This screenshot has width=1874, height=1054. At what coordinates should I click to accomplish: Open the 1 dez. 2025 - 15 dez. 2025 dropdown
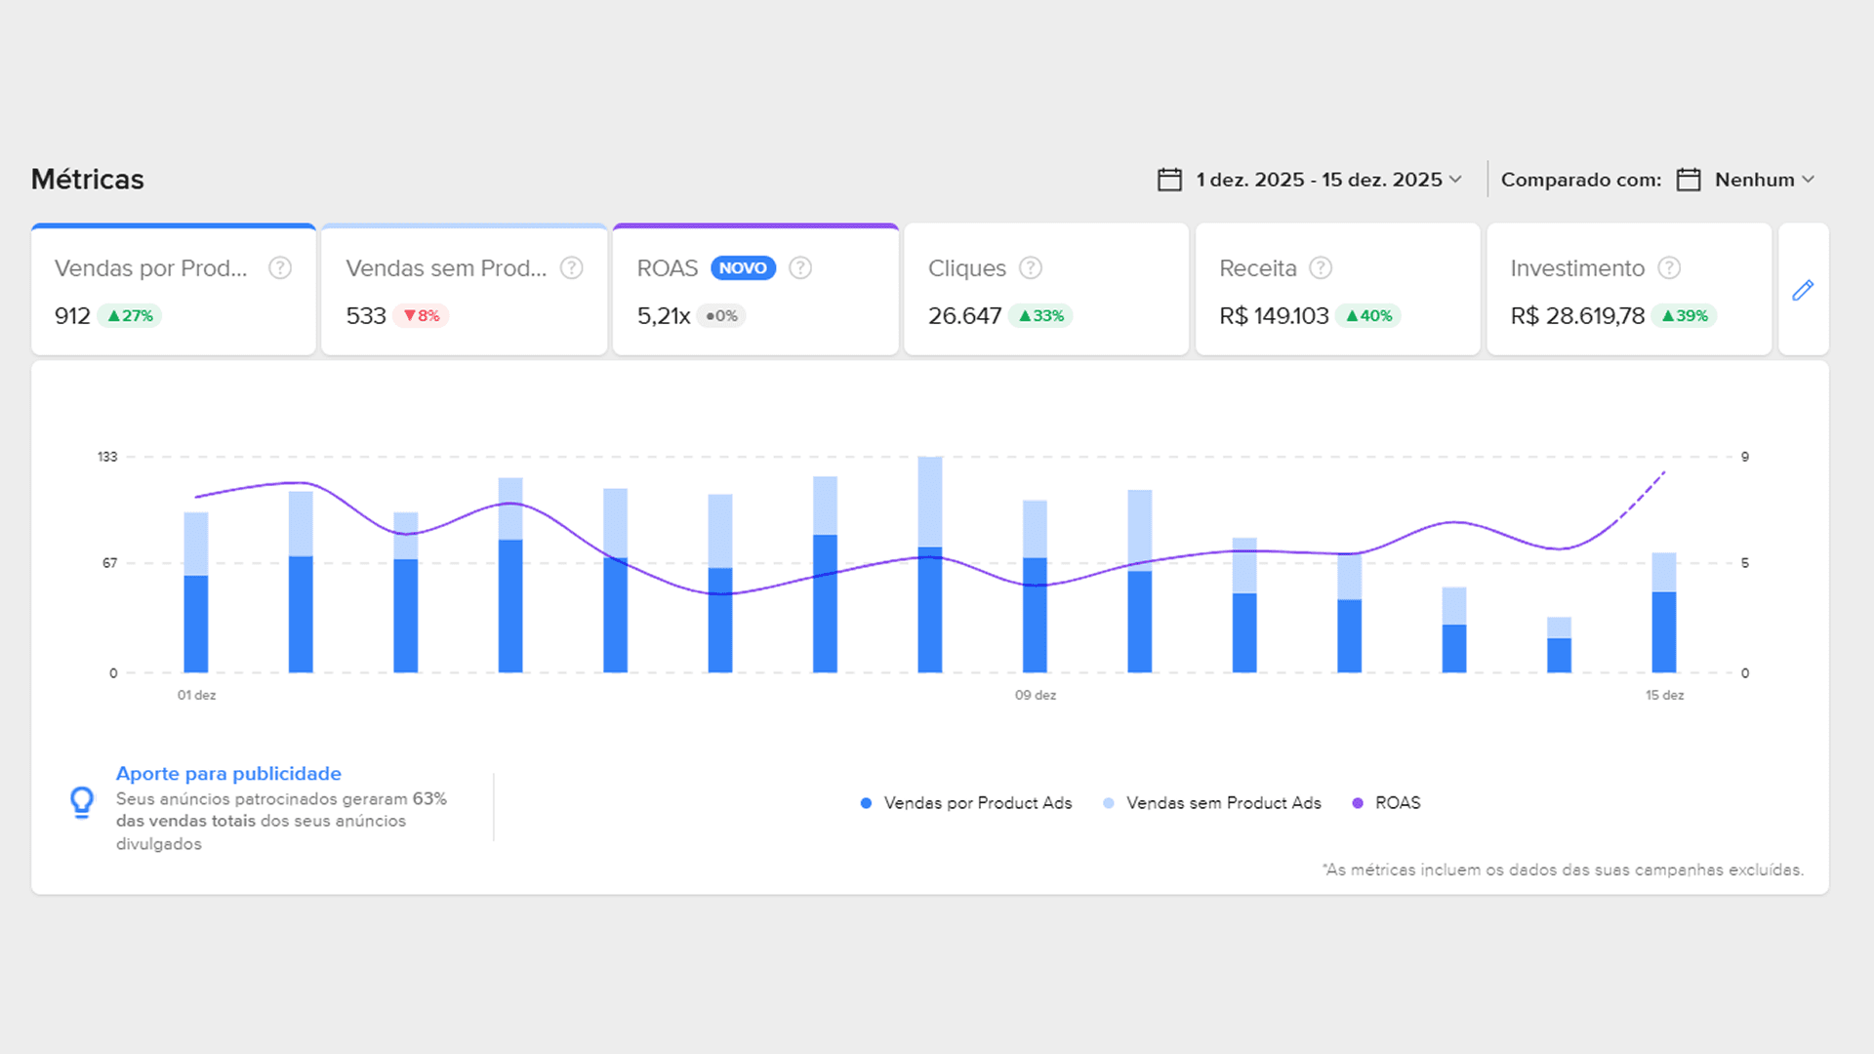[x=1318, y=180]
